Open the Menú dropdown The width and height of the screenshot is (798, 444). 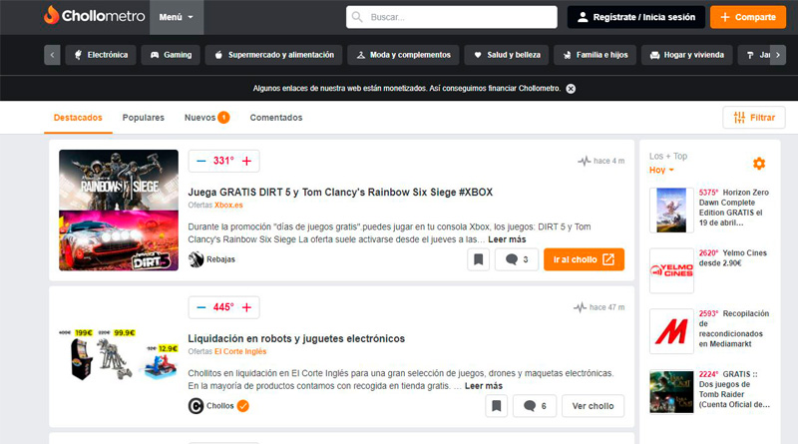tap(177, 17)
